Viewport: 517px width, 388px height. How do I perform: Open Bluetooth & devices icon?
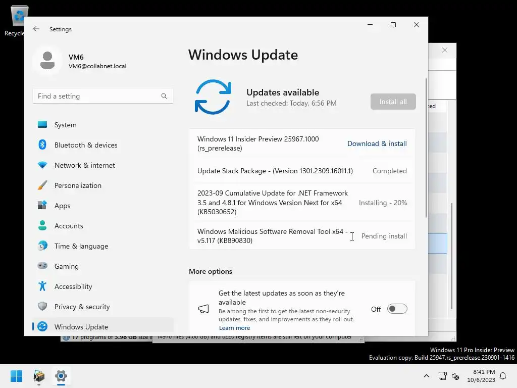(x=42, y=145)
